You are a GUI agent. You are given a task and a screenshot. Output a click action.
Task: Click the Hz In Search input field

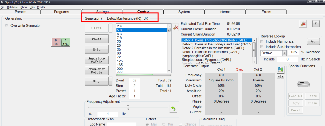(287, 59)
